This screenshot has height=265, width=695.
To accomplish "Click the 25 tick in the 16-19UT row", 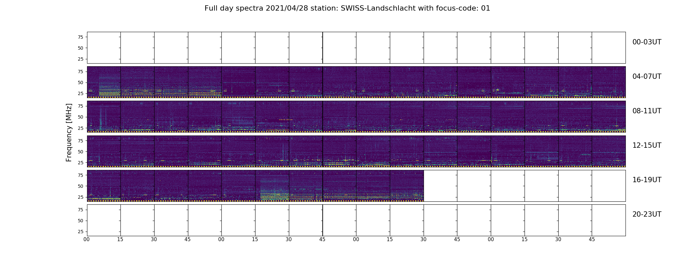I will [80, 197].
